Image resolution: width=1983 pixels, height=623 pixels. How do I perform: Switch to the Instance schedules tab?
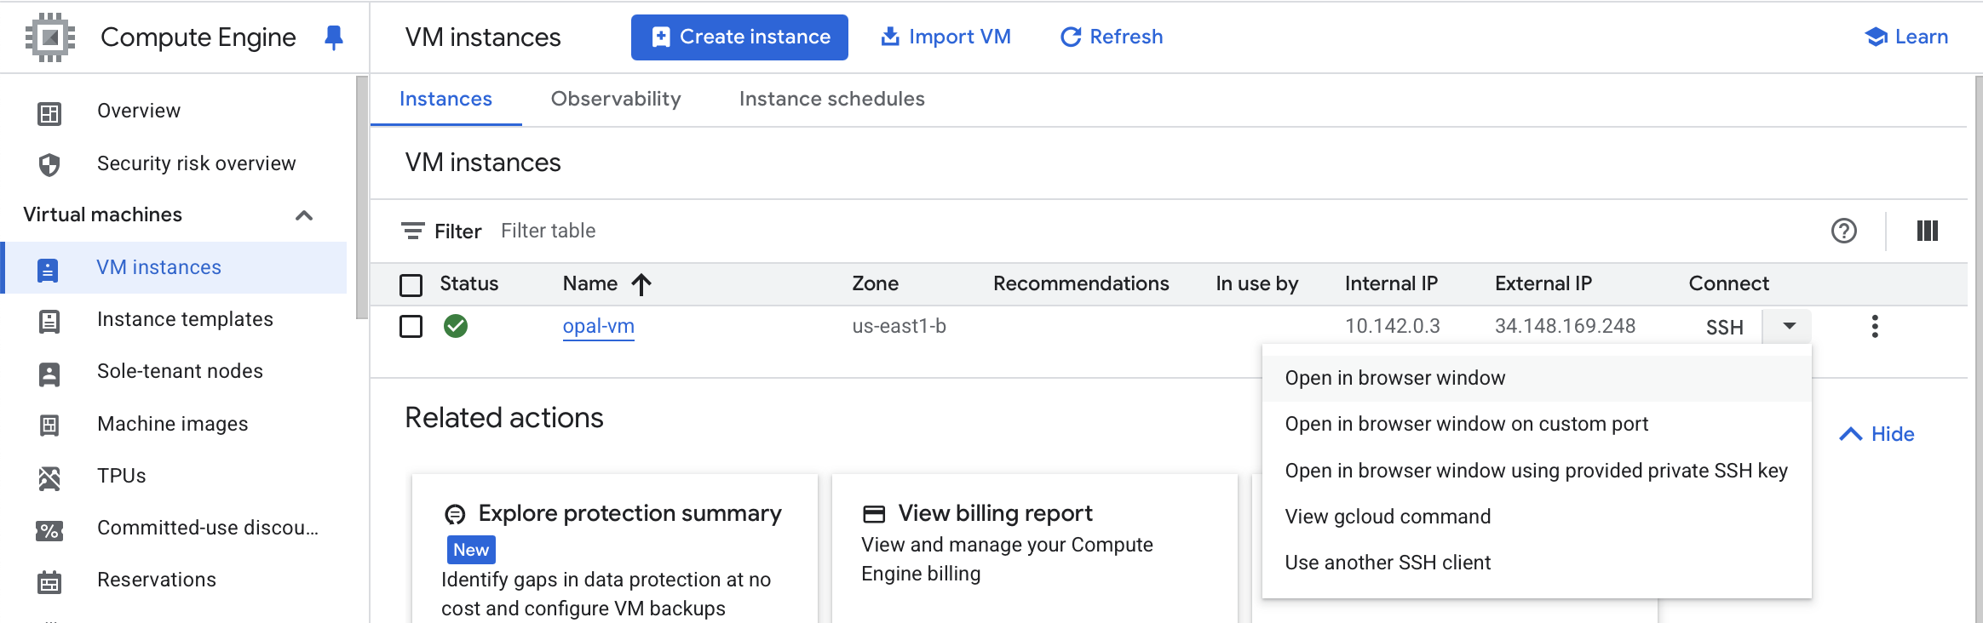point(832,100)
